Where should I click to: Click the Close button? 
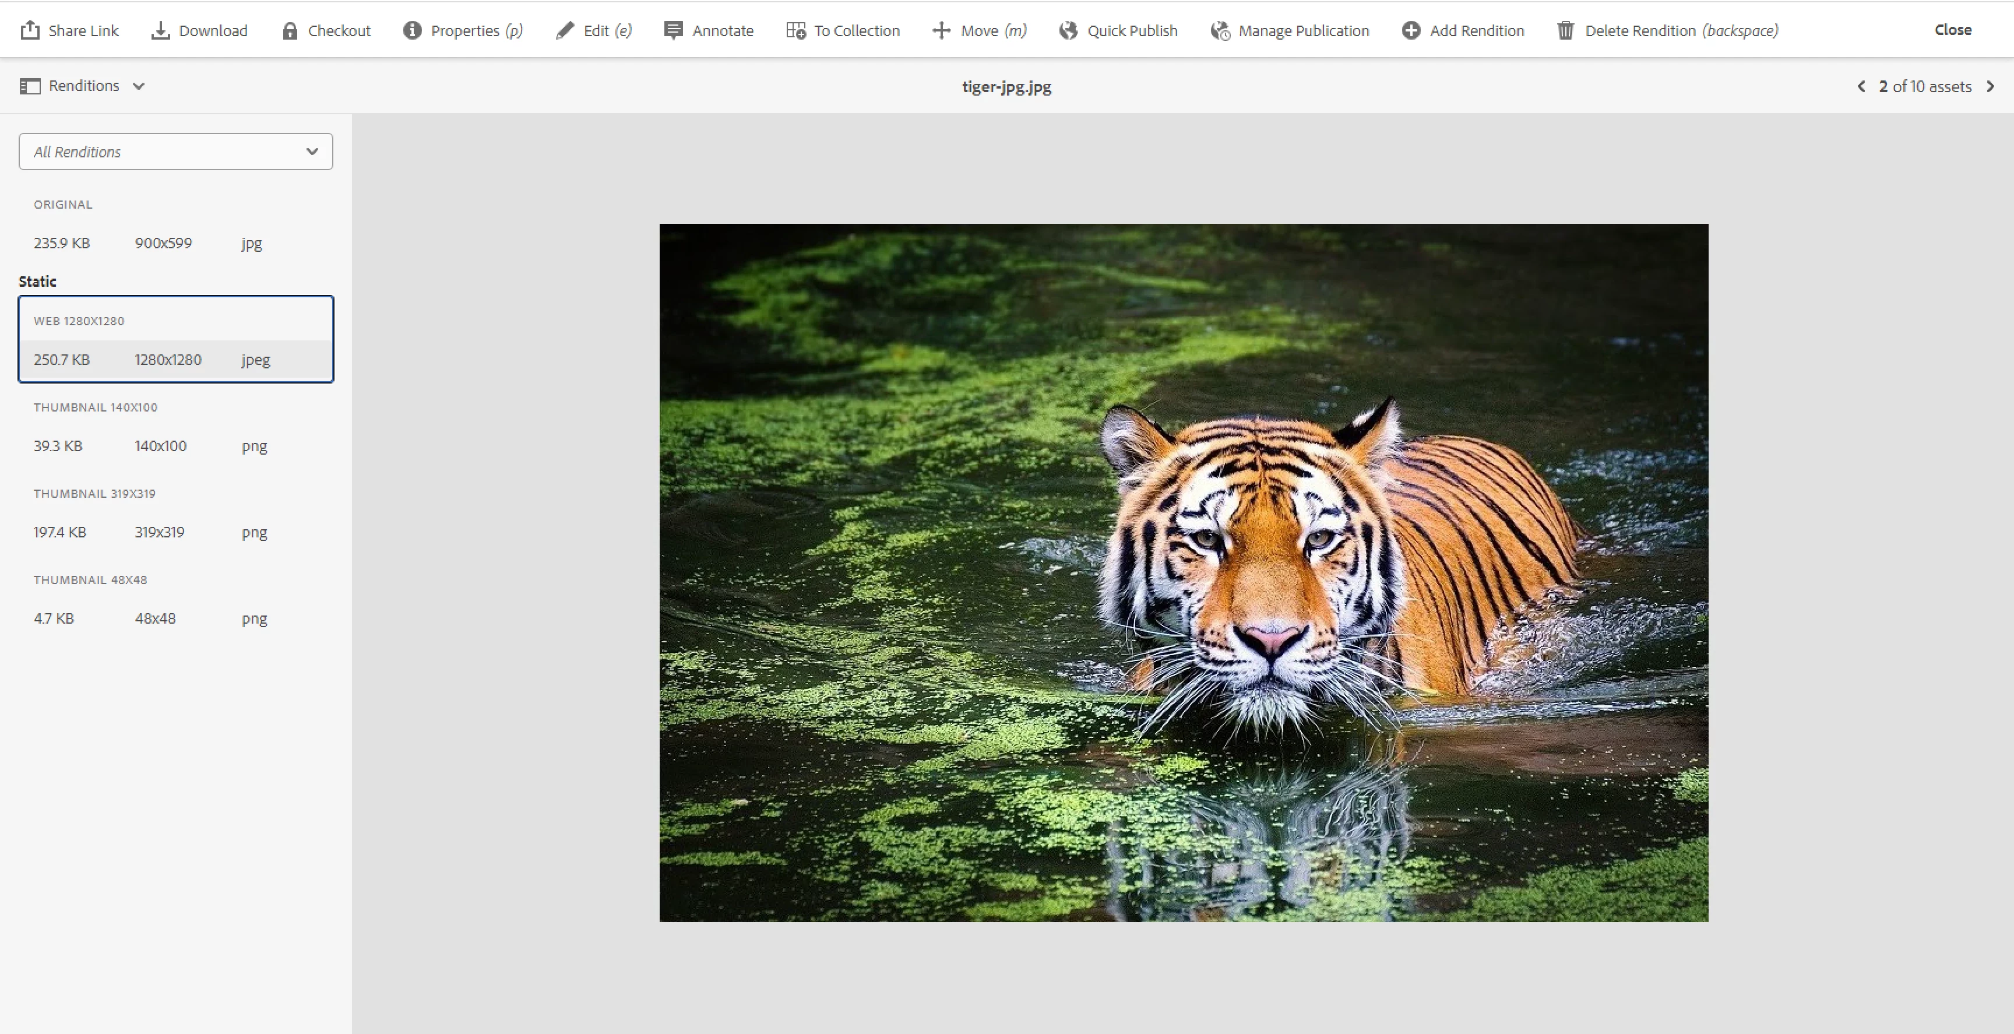[x=1952, y=30]
